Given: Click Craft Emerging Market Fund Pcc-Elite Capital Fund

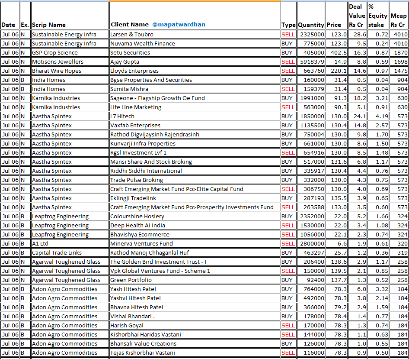Looking at the screenshot, I should (x=195, y=189).
